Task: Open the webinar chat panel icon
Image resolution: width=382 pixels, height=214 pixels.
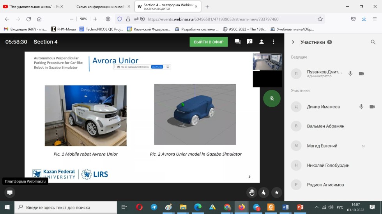Action: point(237,42)
